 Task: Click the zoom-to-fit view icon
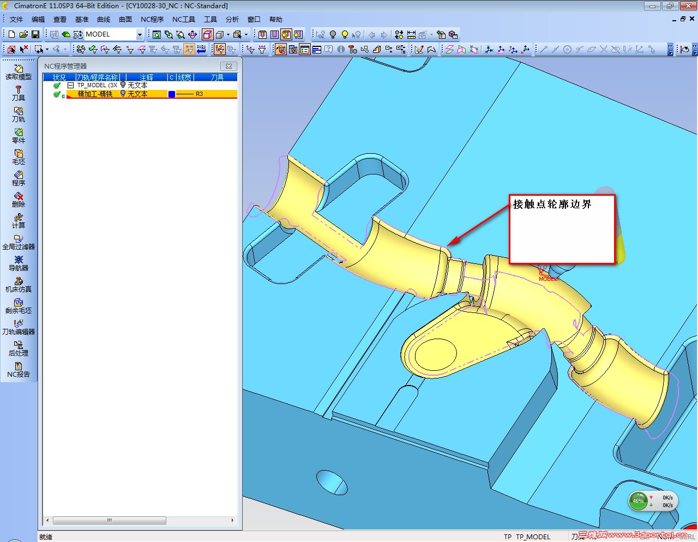pyautogui.click(x=157, y=34)
